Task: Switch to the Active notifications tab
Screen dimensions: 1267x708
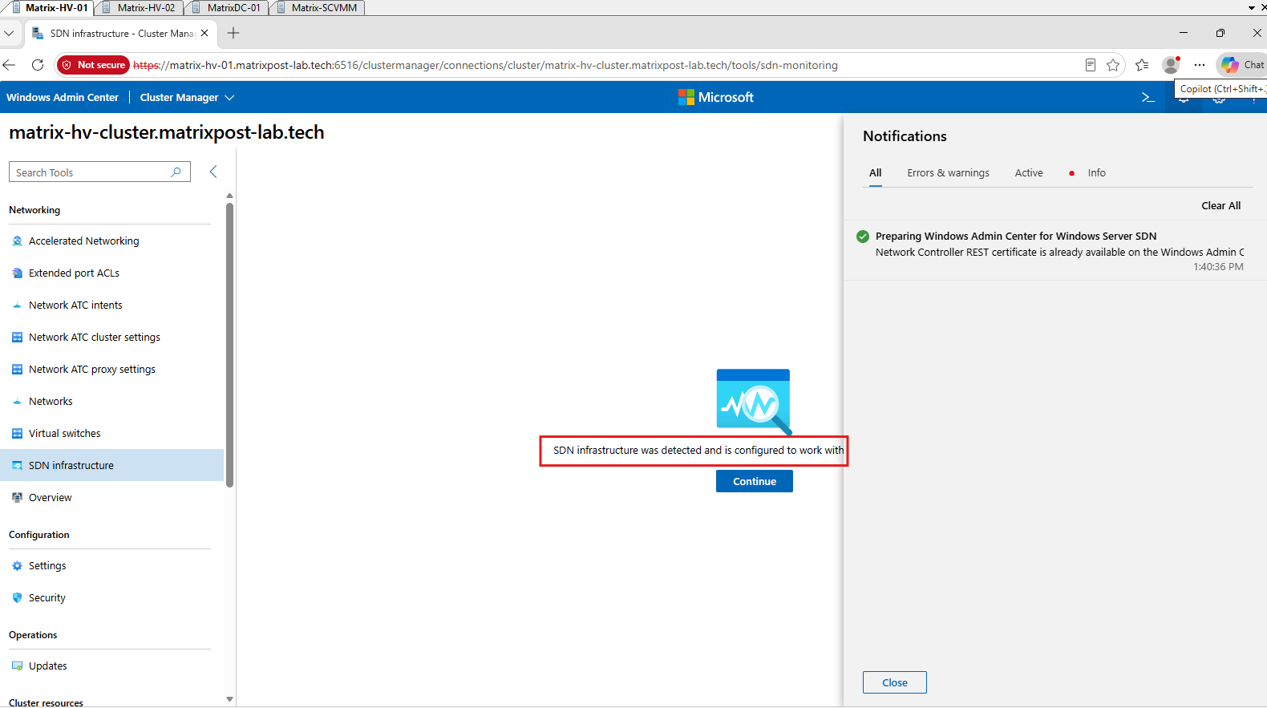Action: (1029, 172)
